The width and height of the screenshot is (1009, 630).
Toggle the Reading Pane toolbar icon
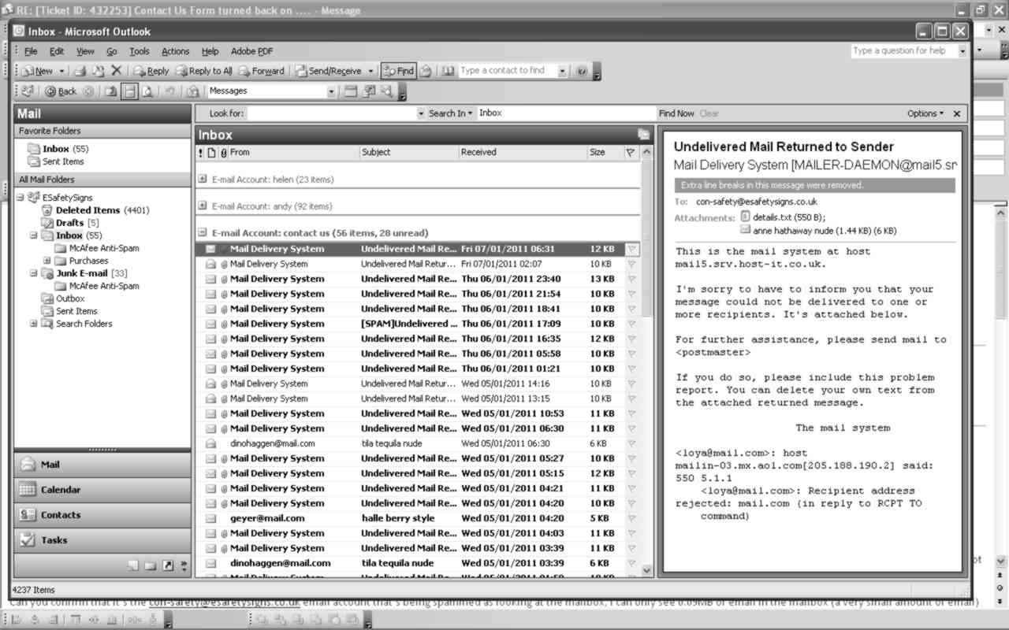(x=129, y=91)
